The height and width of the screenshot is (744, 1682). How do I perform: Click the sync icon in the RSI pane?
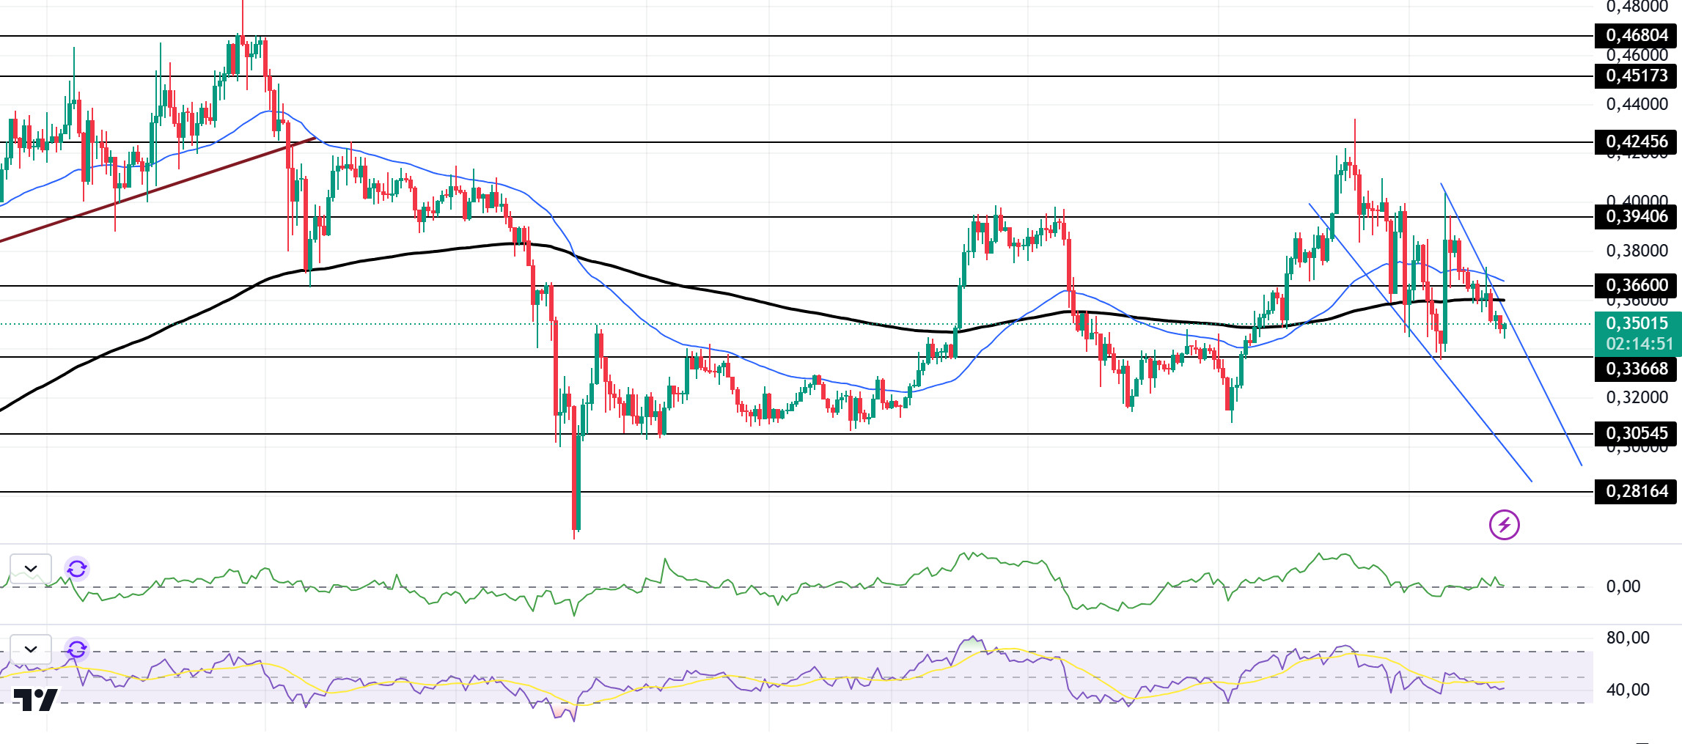(77, 649)
